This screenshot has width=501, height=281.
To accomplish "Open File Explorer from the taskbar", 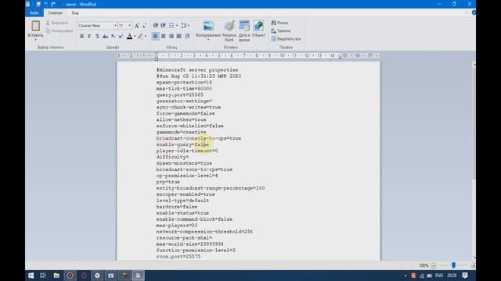I will pyautogui.click(x=56, y=276).
